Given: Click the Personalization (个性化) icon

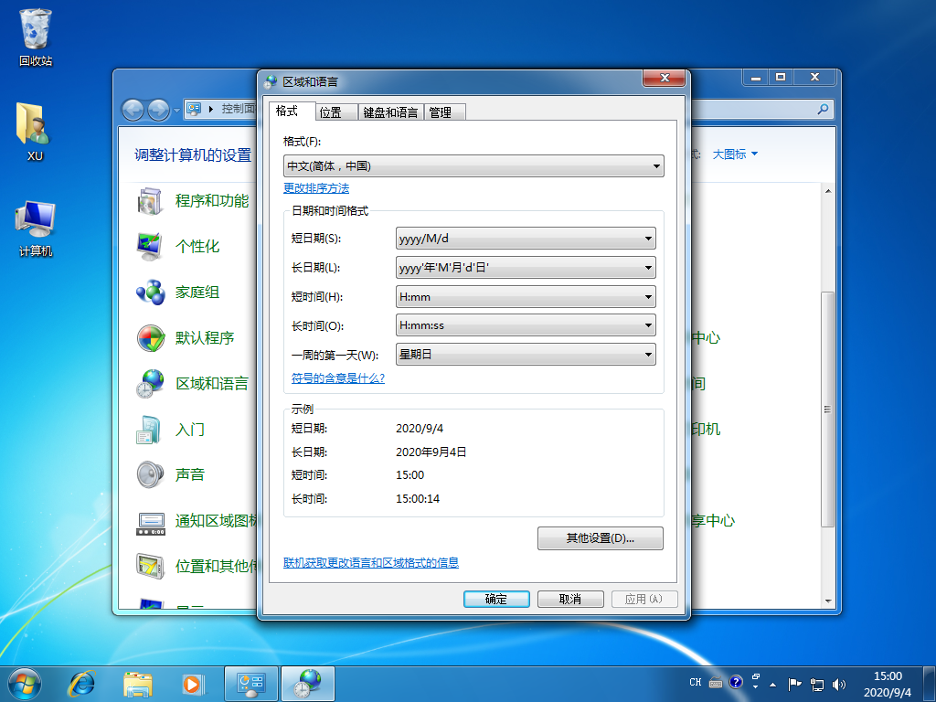Looking at the screenshot, I should point(150,247).
